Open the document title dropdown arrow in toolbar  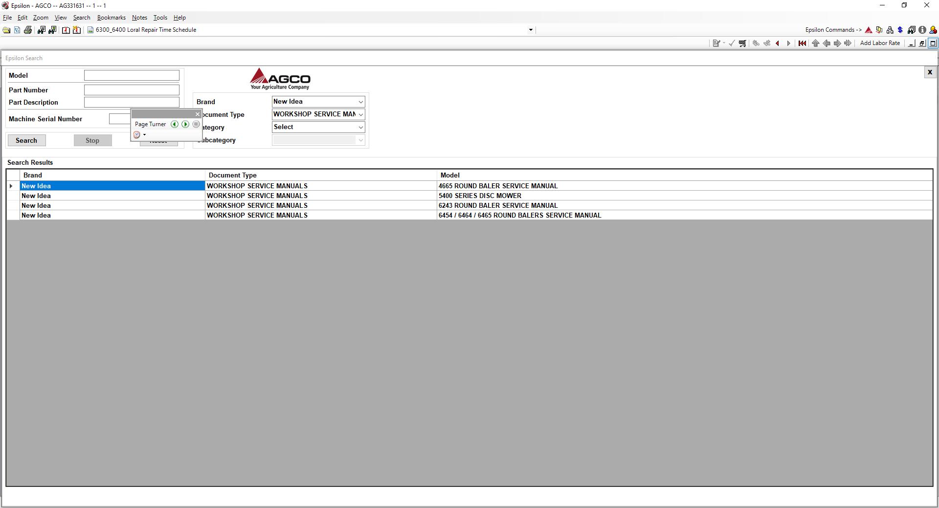coord(531,30)
